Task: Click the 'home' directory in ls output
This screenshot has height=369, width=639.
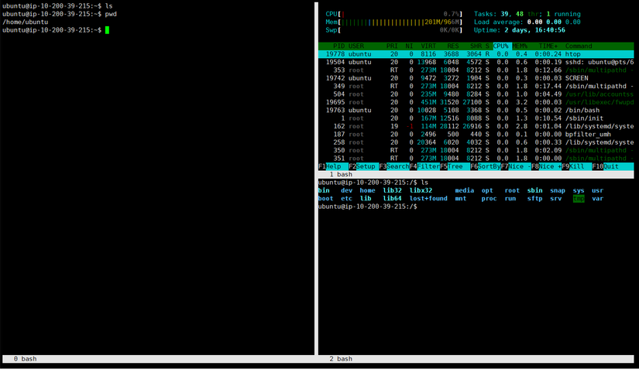Action: click(367, 190)
